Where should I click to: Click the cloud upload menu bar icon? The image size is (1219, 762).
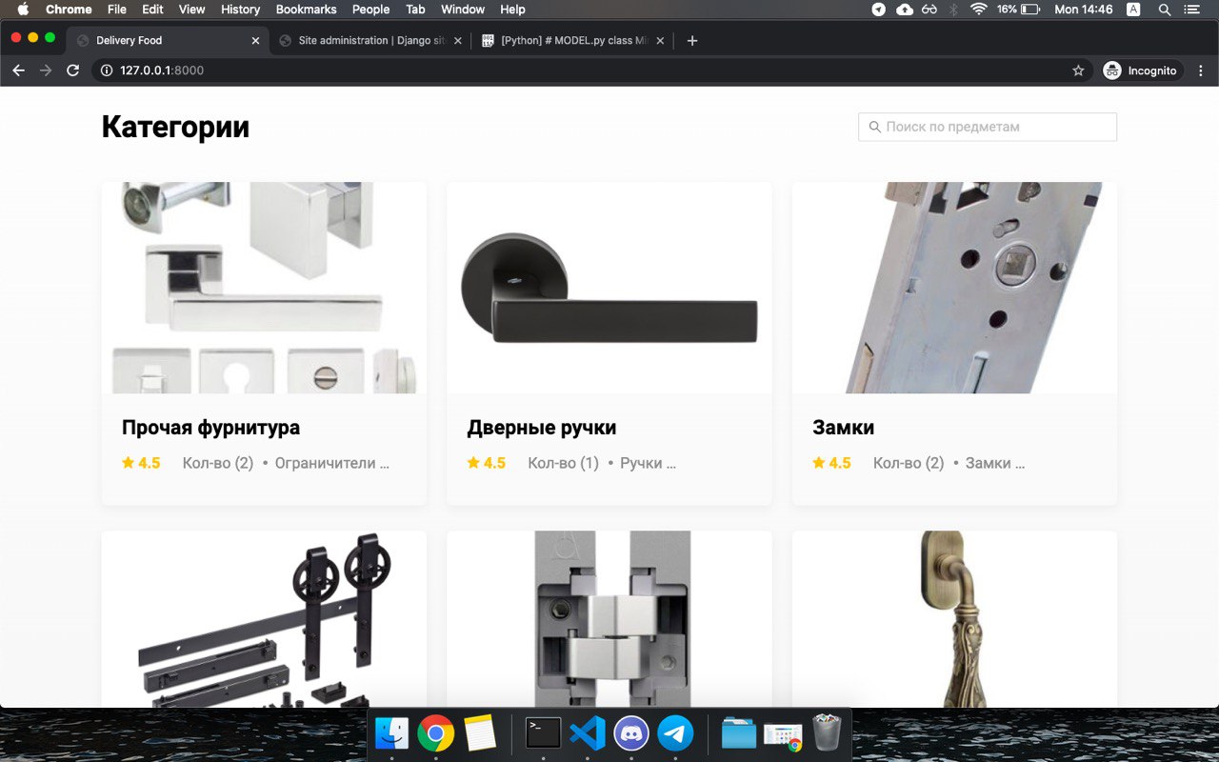point(905,10)
